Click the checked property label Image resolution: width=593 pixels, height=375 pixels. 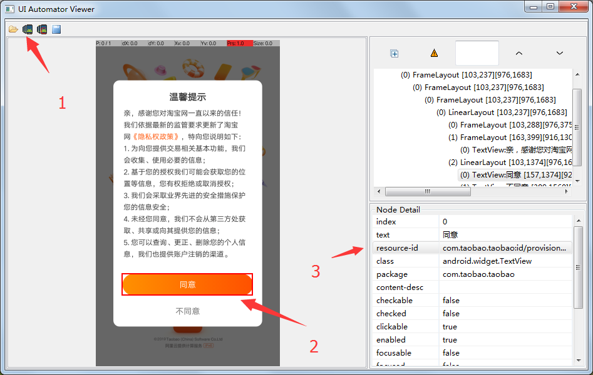391,314
